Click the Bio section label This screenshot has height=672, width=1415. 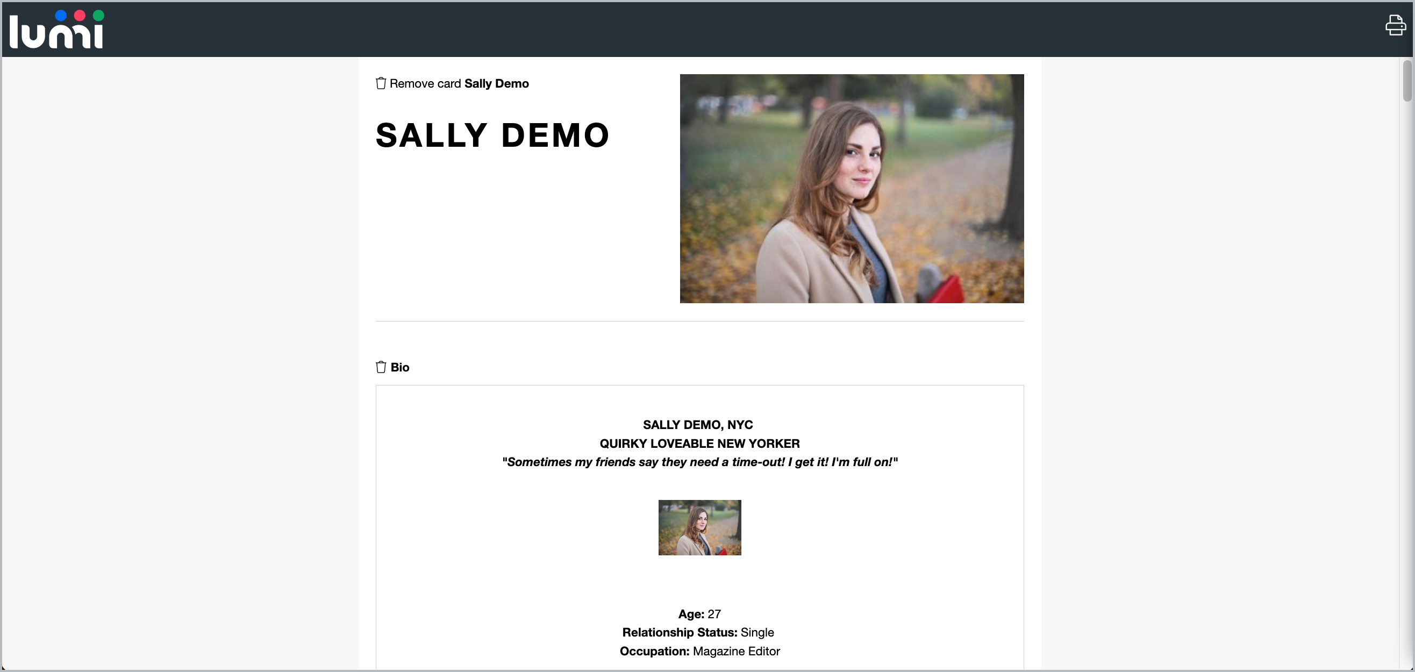click(400, 367)
